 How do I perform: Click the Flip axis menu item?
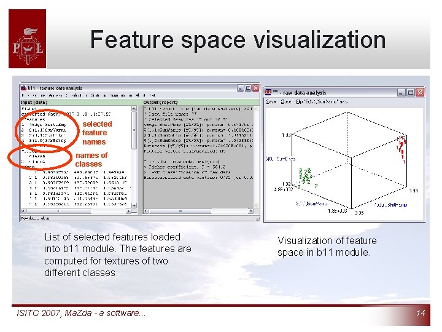322,101
